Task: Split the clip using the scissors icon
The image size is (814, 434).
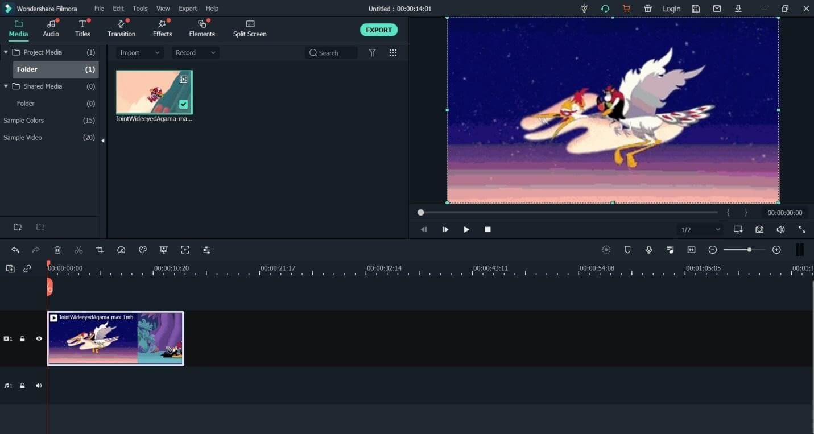Action: (x=78, y=250)
